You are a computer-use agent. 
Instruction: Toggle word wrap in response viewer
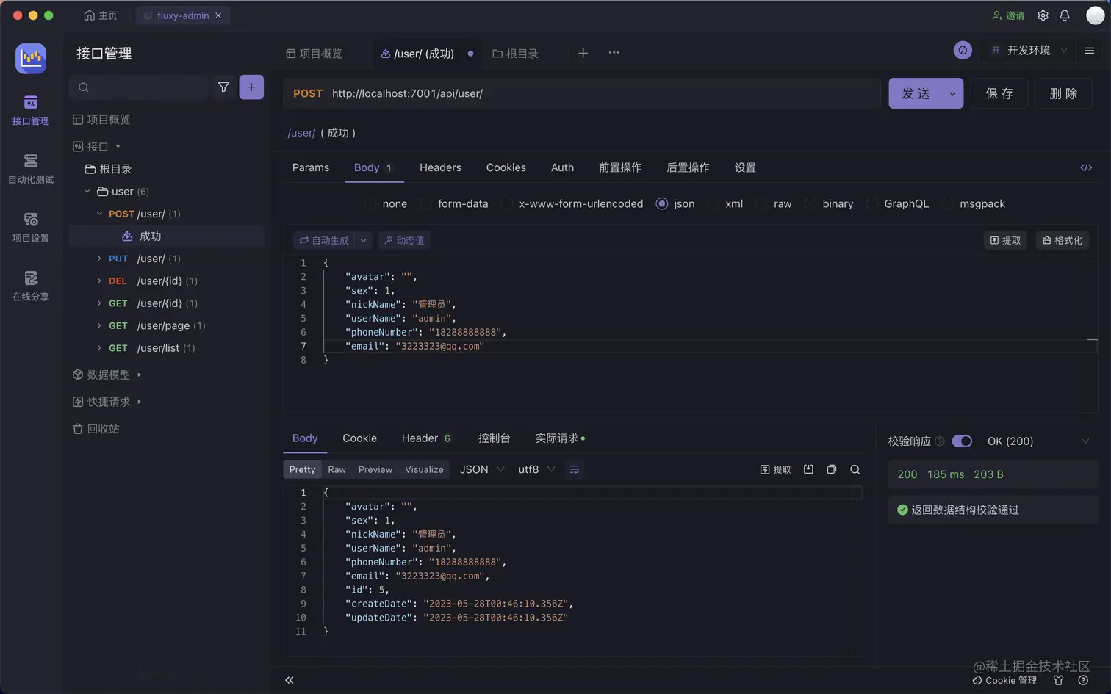click(575, 469)
